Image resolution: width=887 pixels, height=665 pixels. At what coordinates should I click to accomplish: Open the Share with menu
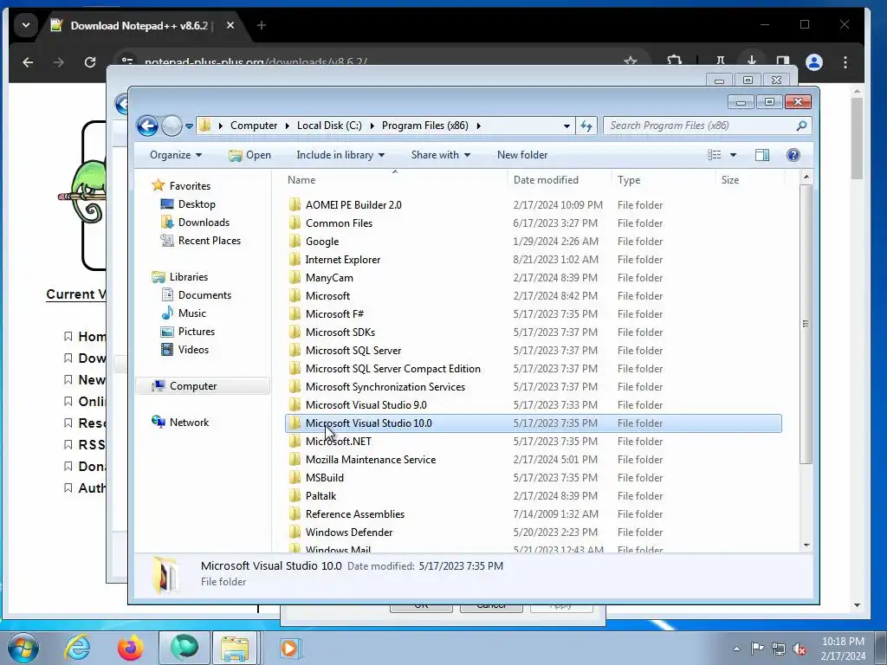pos(440,155)
